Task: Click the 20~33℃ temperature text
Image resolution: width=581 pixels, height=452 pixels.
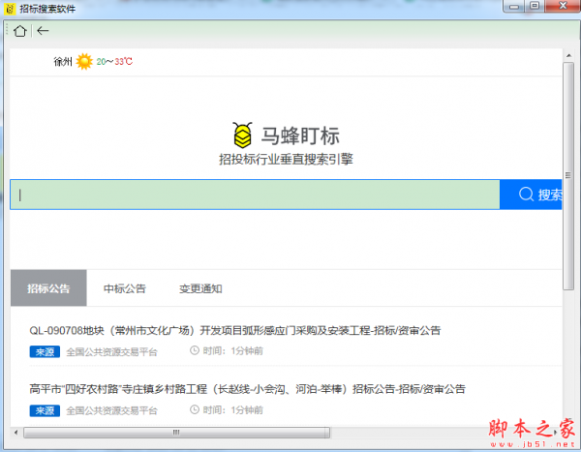Action: click(x=114, y=62)
